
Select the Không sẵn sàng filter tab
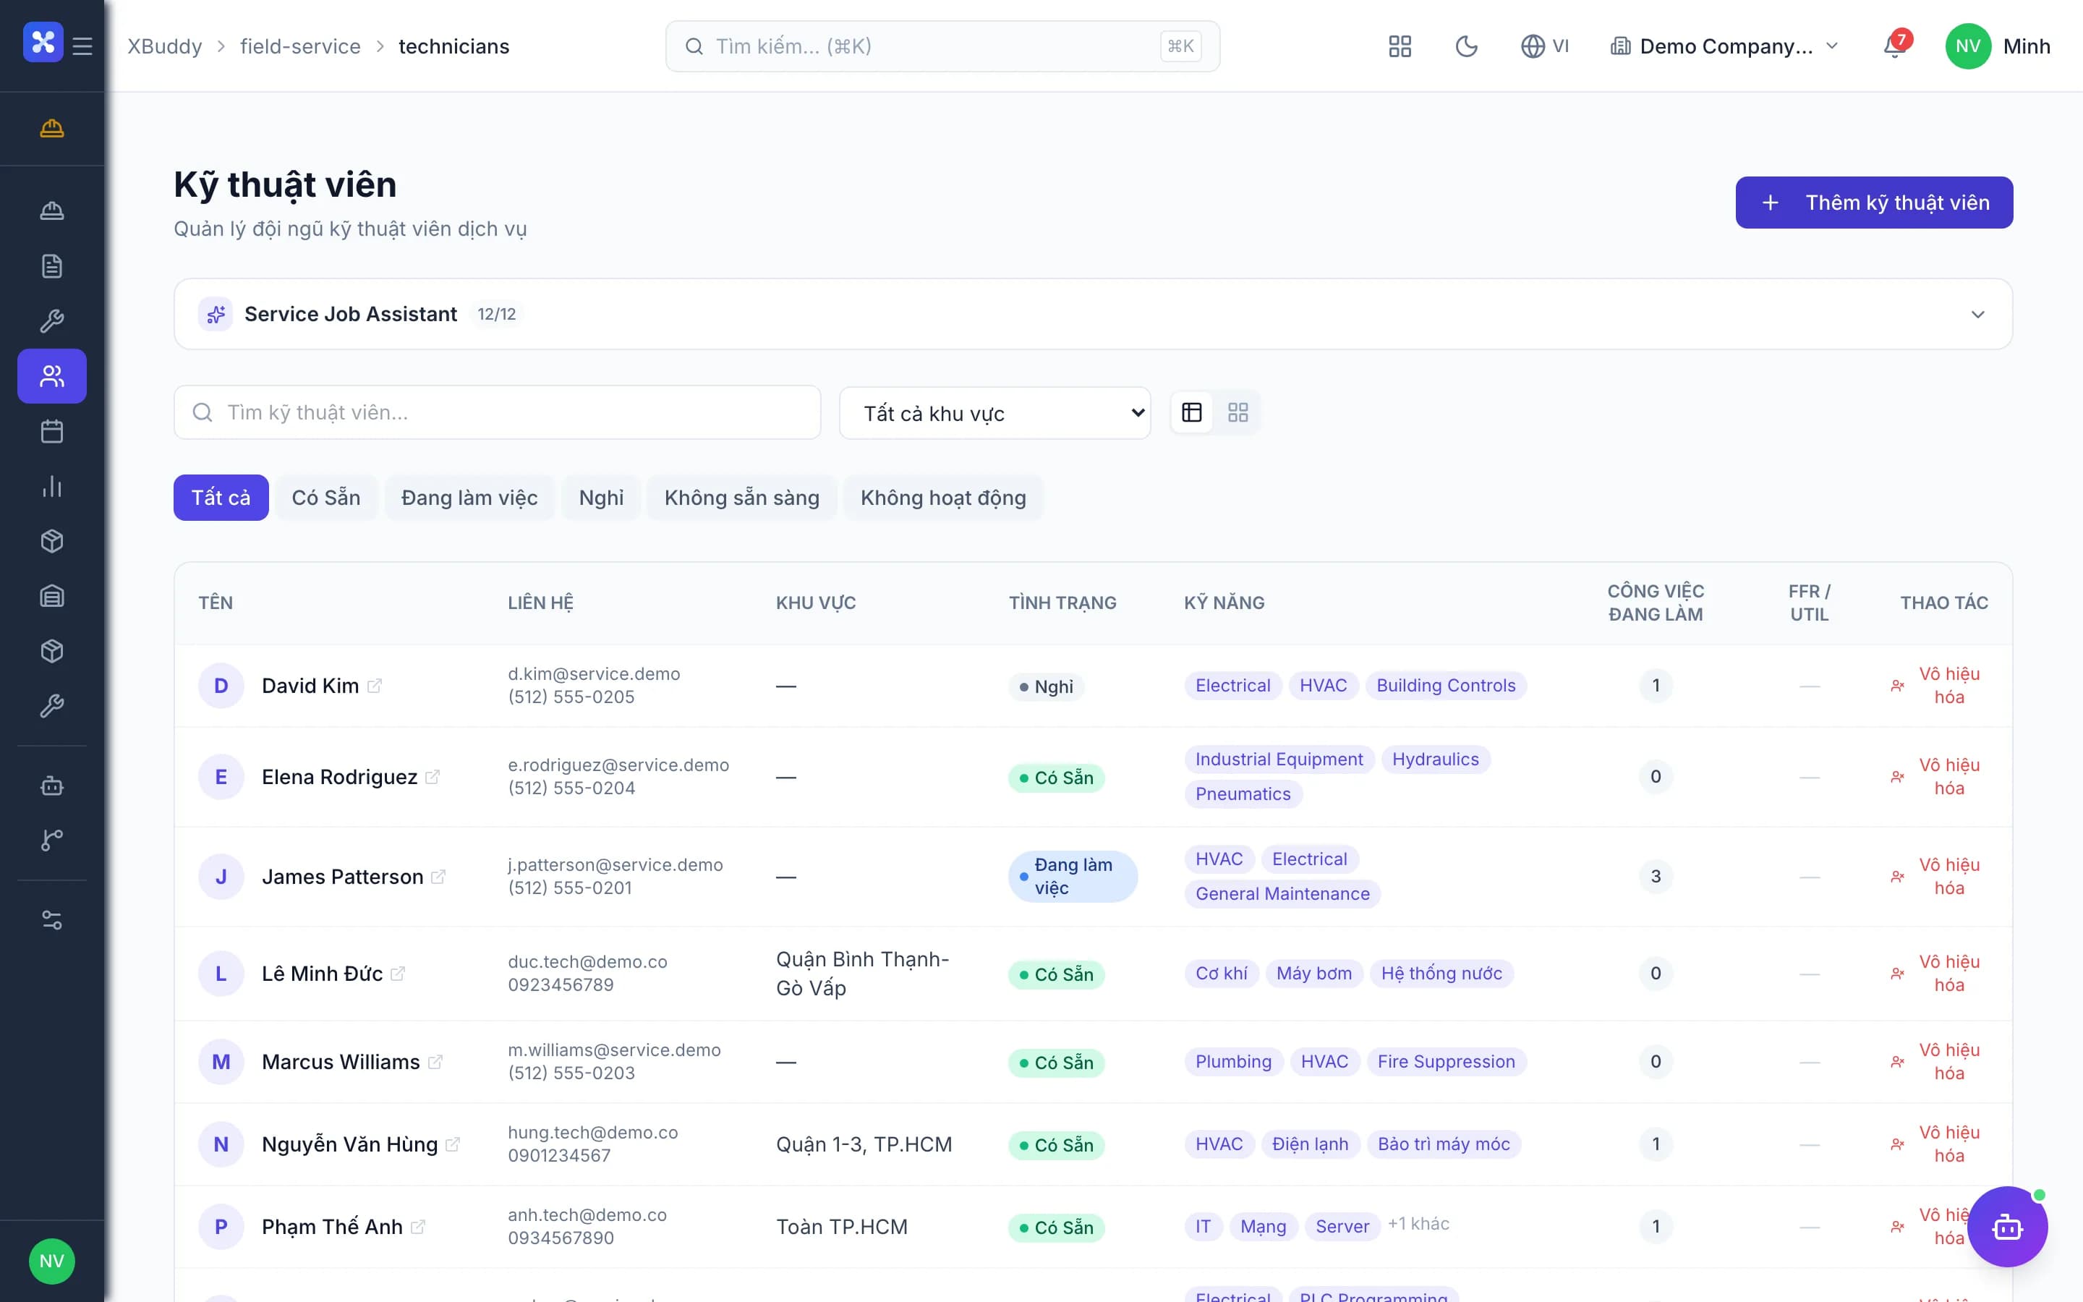click(741, 498)
